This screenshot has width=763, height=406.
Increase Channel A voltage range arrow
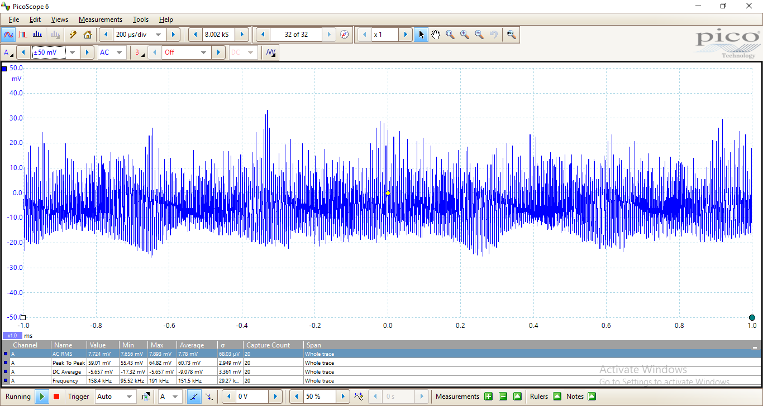point(87,52)
